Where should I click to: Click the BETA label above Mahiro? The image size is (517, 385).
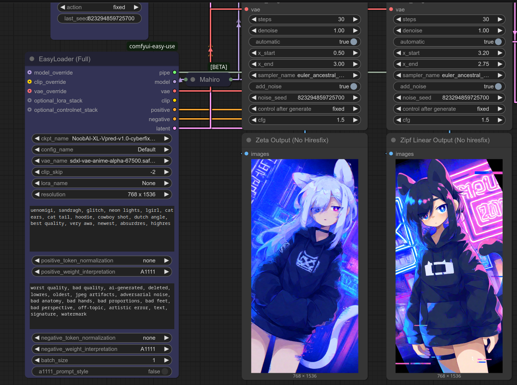pos(218,67)
